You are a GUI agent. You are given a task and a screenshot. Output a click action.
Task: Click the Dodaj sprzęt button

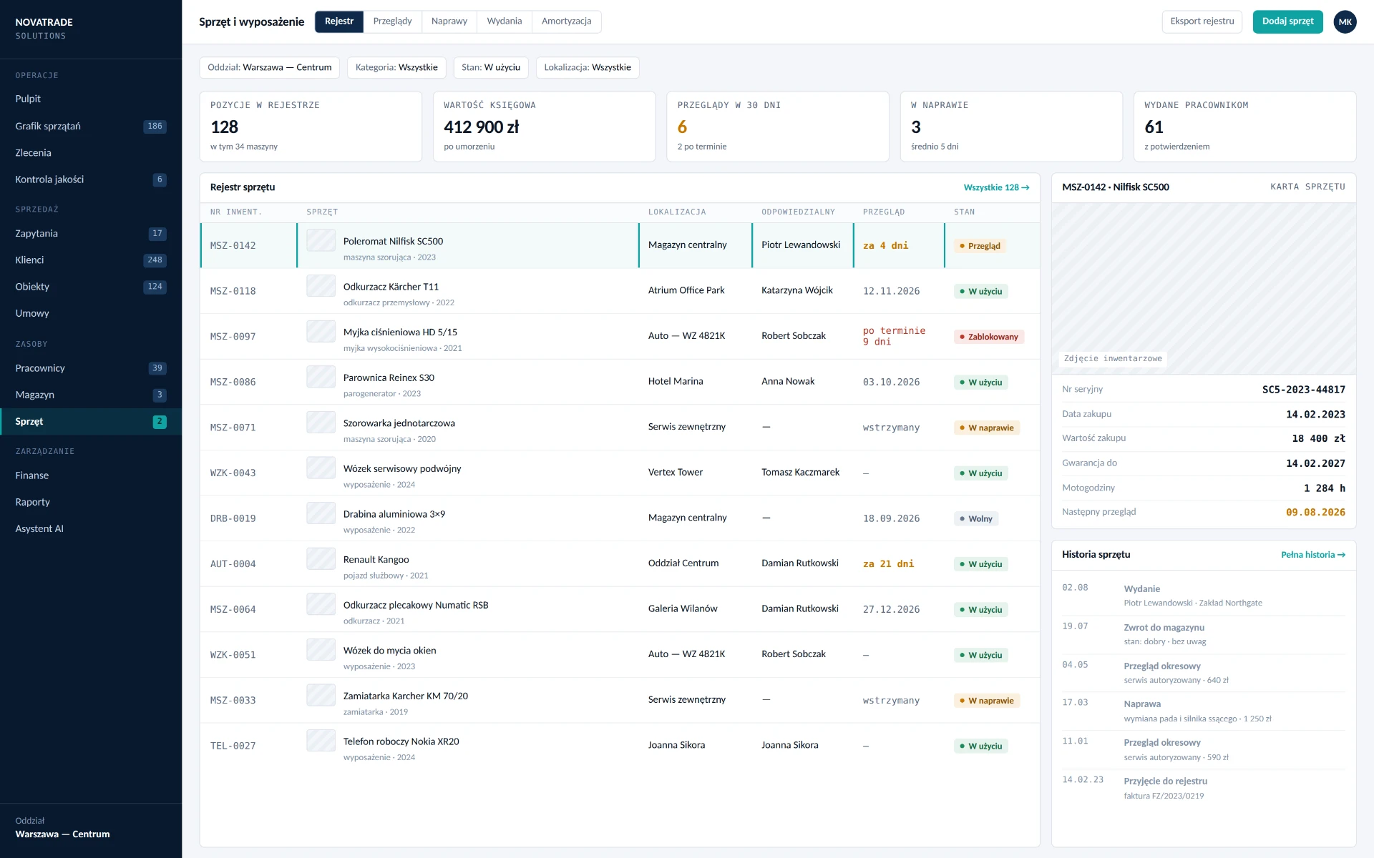[1287, 21]
